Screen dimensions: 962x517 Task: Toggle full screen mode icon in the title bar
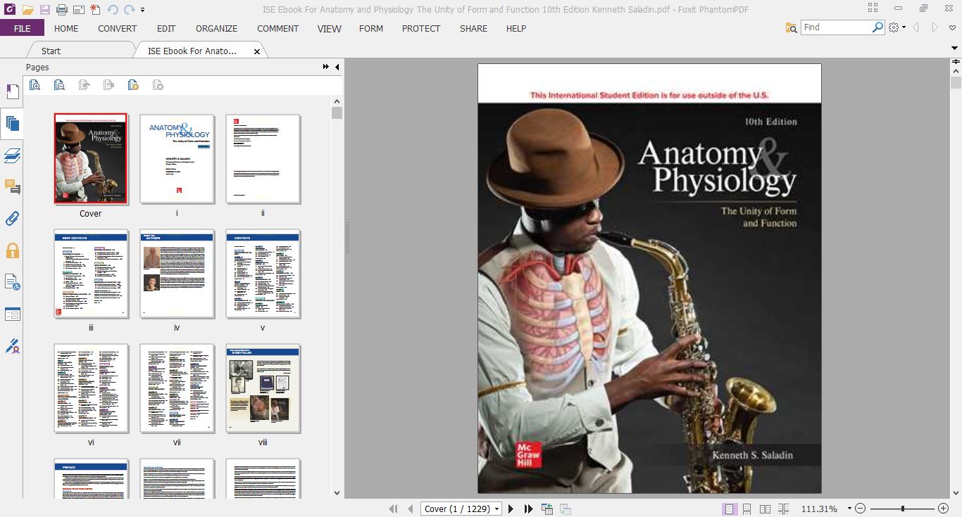click(873, 8)
